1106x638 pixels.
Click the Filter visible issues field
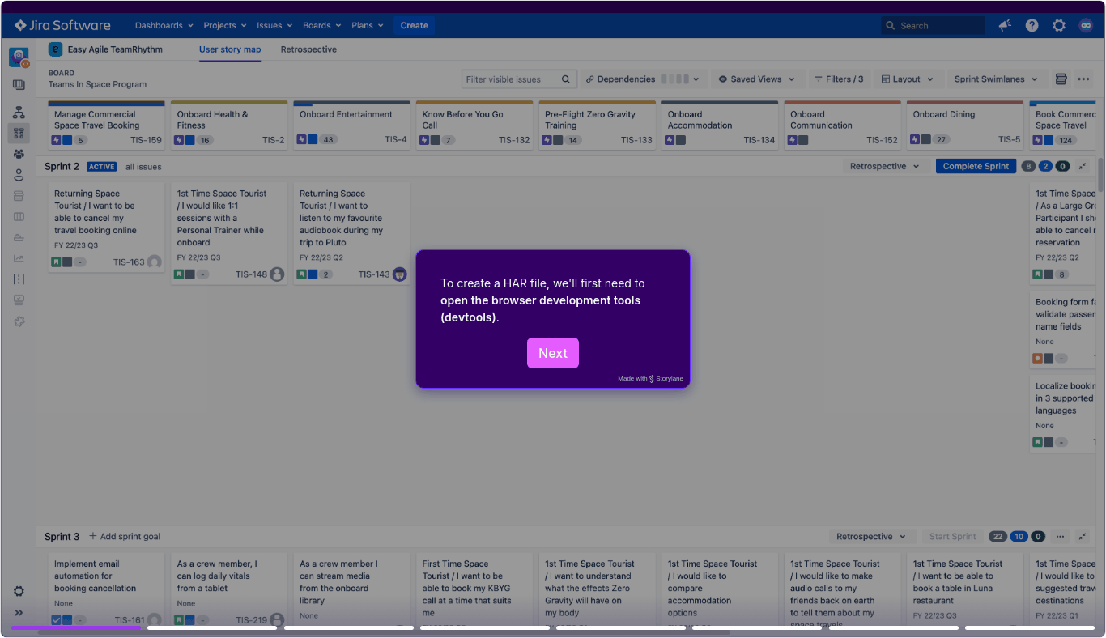[512, 79]
